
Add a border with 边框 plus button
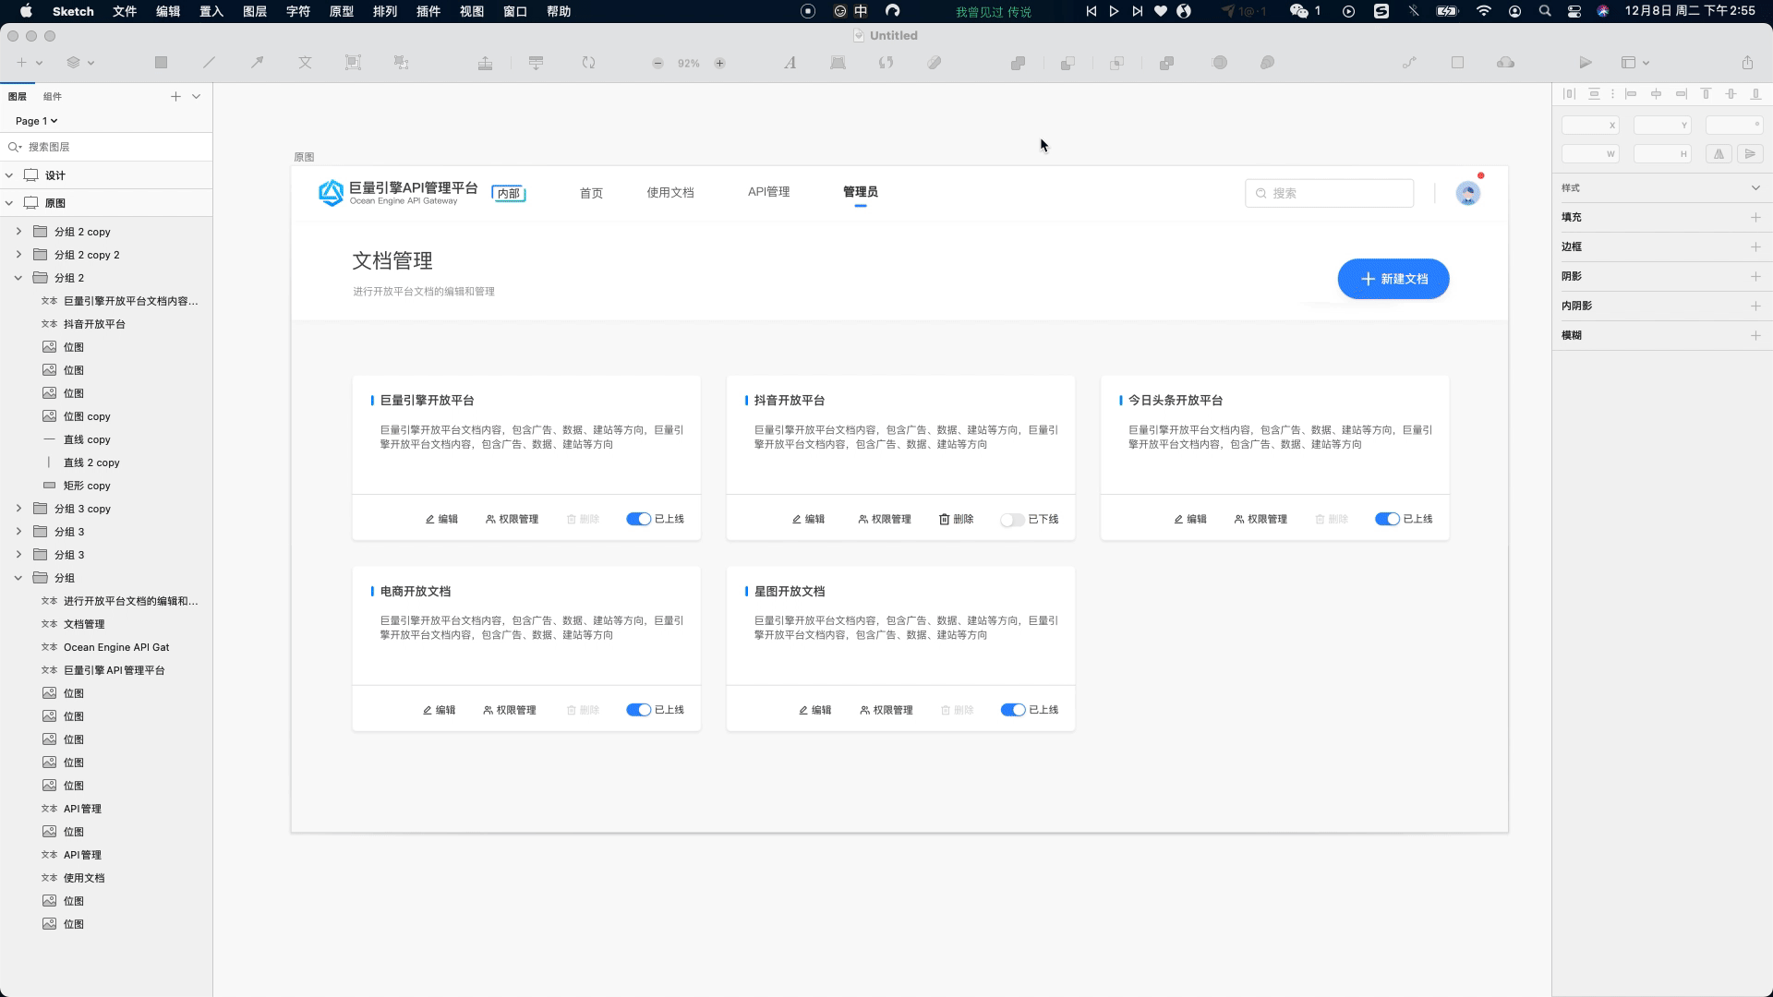1755,246
